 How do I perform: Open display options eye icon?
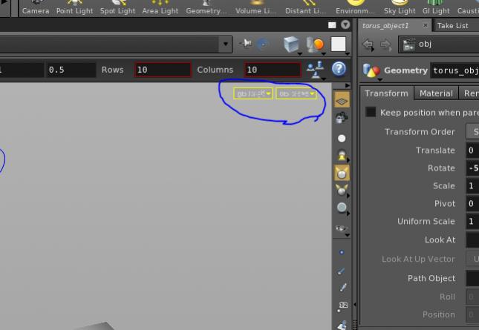tap(341, 228)
